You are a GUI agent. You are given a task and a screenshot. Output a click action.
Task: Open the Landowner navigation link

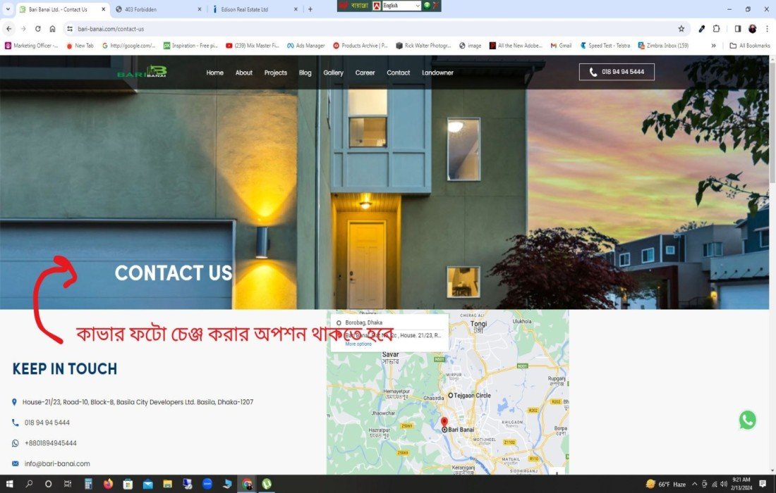[x=437, y=73]
